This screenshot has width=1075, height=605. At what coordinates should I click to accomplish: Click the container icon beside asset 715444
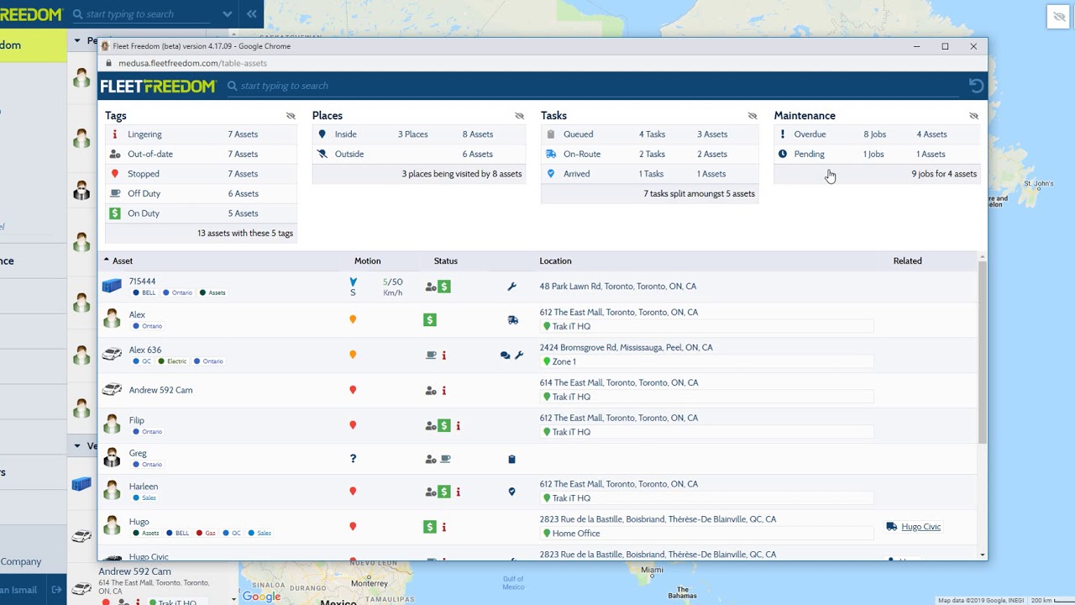tap(112, 287)
